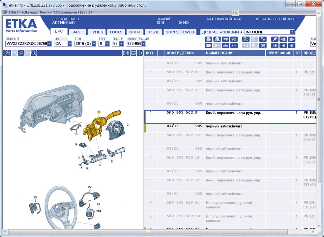This screenshot has height=237, width=324.
Task: Expand the ДРУГИЕ ФУНКЦИИ menu
Action: [222, 32]
